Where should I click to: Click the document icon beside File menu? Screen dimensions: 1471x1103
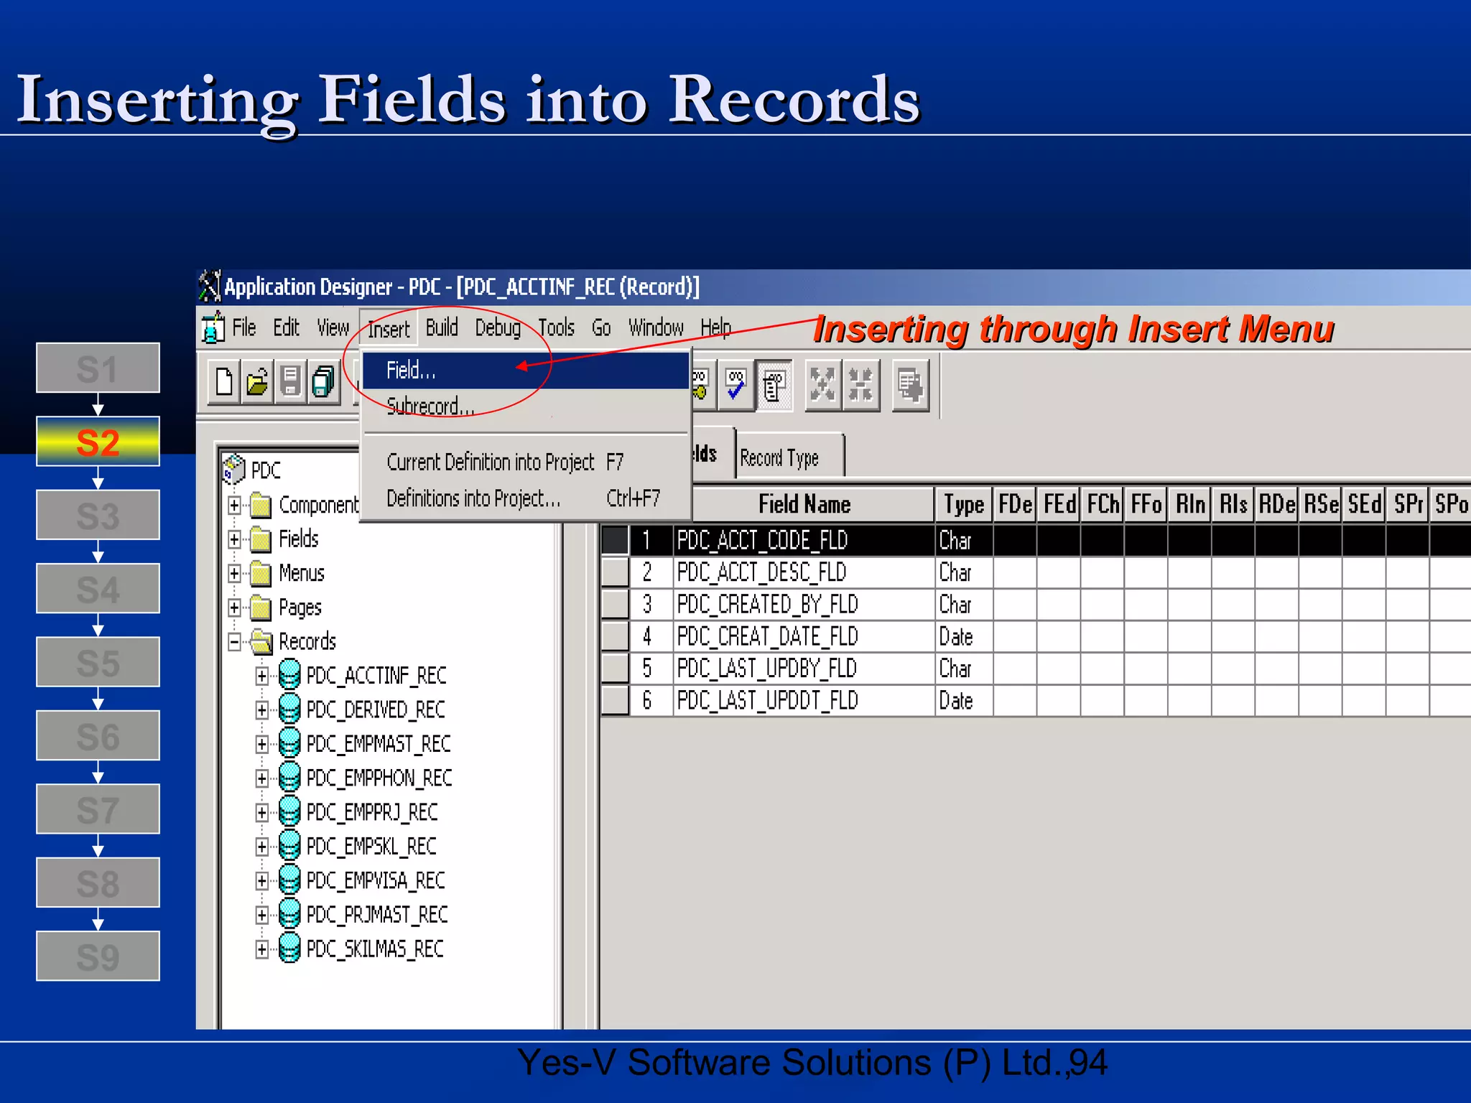click(x=213, y=327)
